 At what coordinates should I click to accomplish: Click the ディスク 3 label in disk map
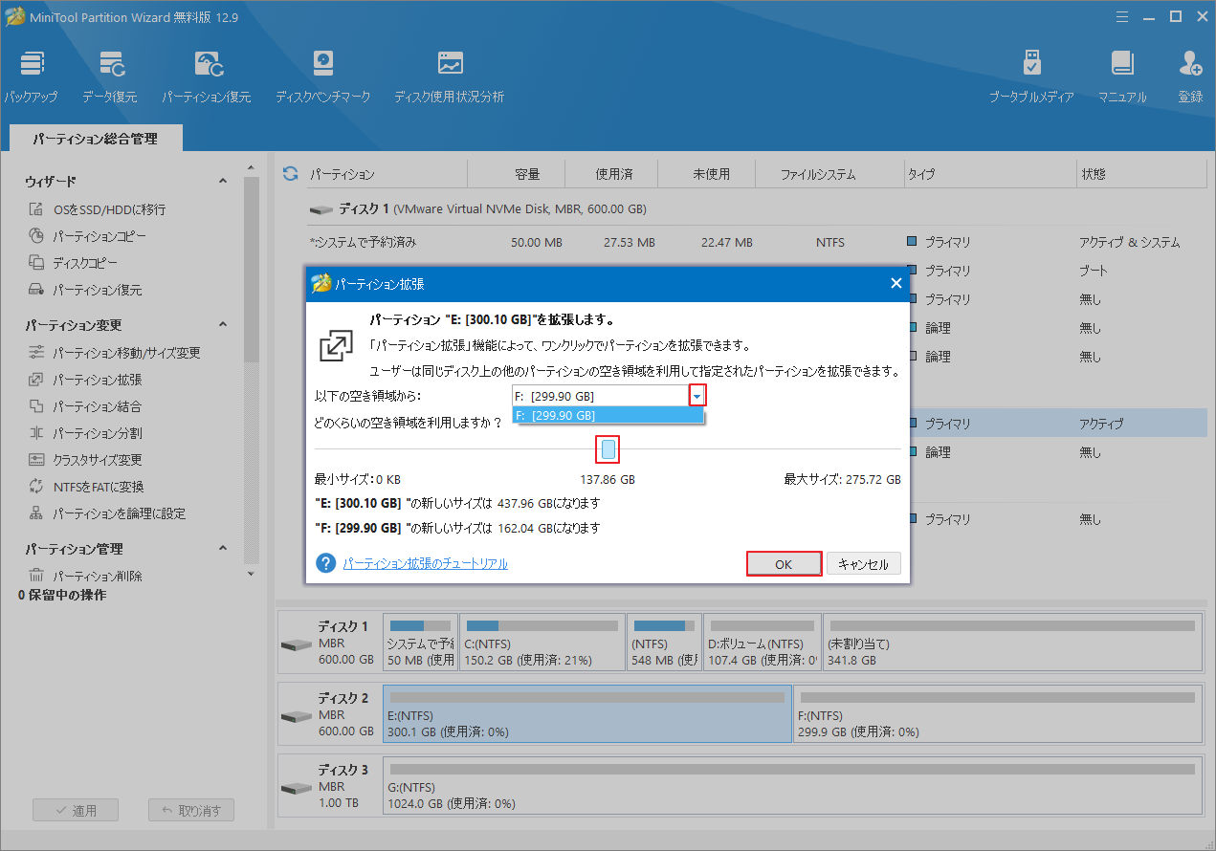pyautogui.click(x=343, y=769)
